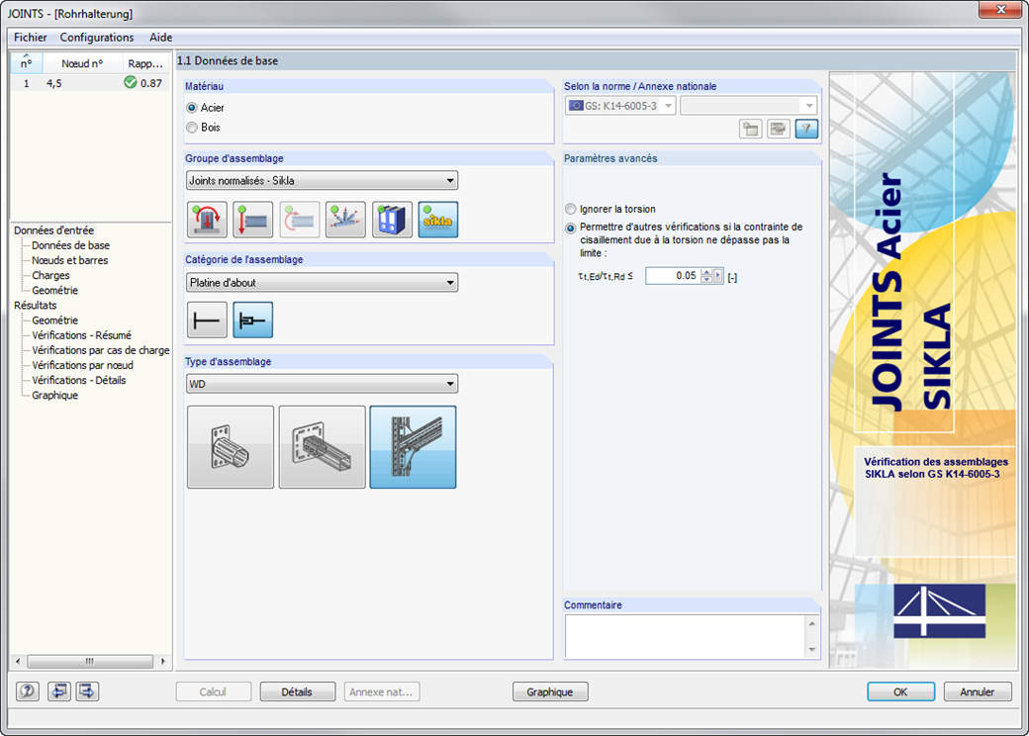The image size is (1029, 736).
Task: Select the second square end-plate beam thumbnail
Action: [x=322, y=447]
